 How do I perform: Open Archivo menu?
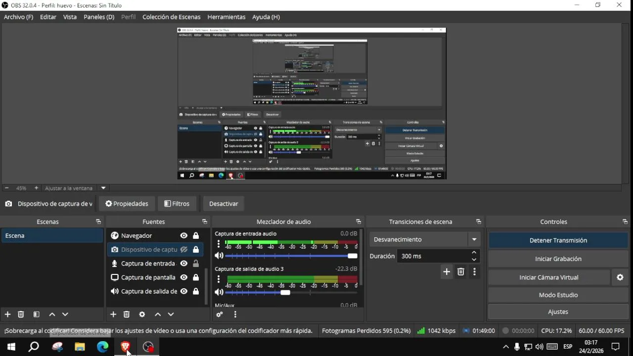point(18,17)
